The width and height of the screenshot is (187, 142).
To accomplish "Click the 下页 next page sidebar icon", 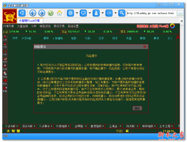I will click(x=5, y=45).
